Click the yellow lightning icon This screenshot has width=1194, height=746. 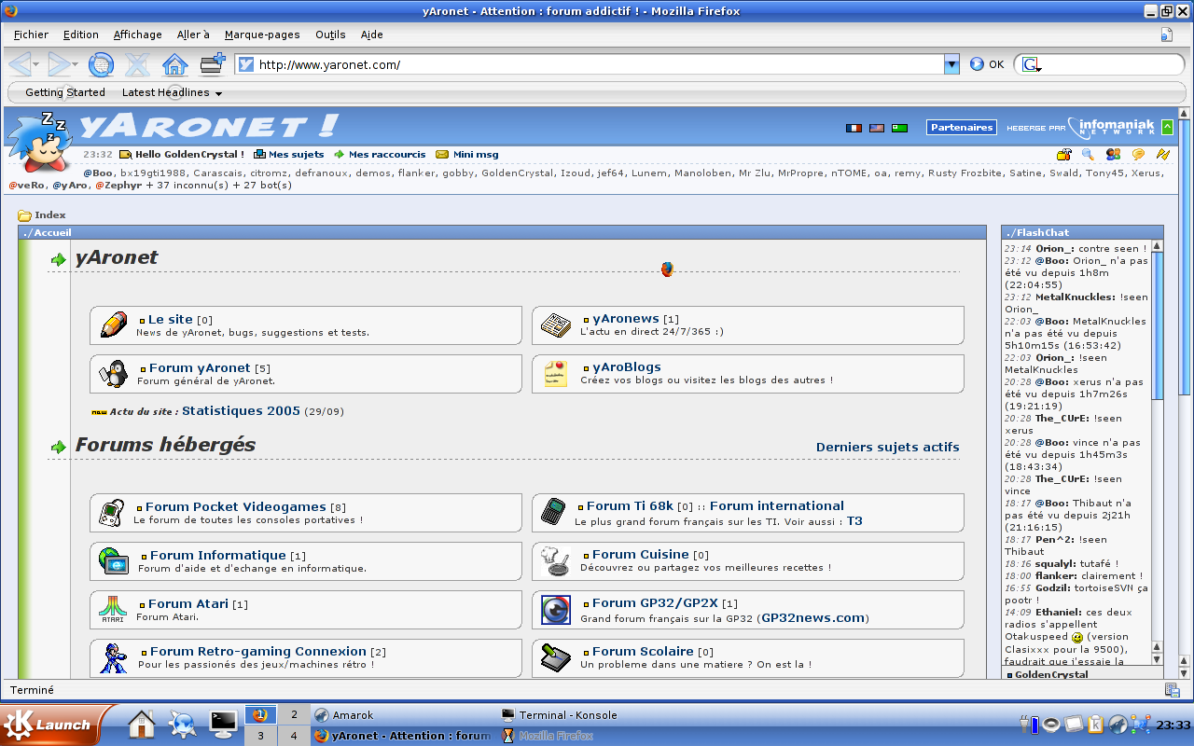click(1162, 155)
